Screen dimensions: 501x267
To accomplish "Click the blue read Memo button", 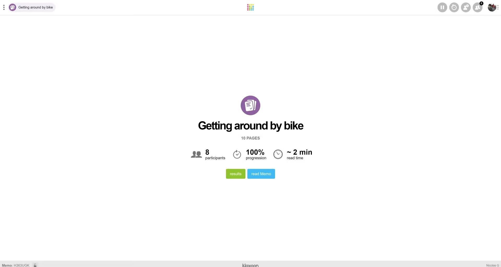I will 261,174.
